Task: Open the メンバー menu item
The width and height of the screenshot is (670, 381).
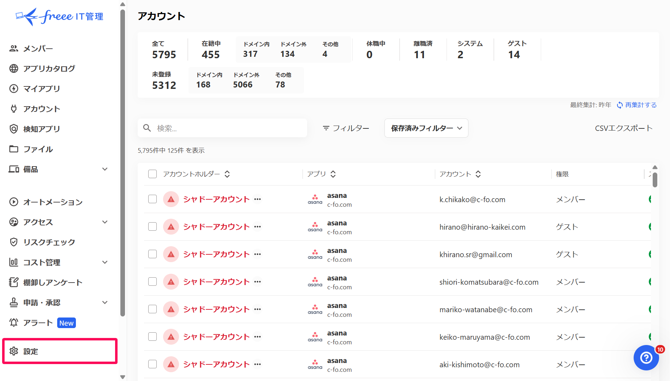Action: pos(38,49)
